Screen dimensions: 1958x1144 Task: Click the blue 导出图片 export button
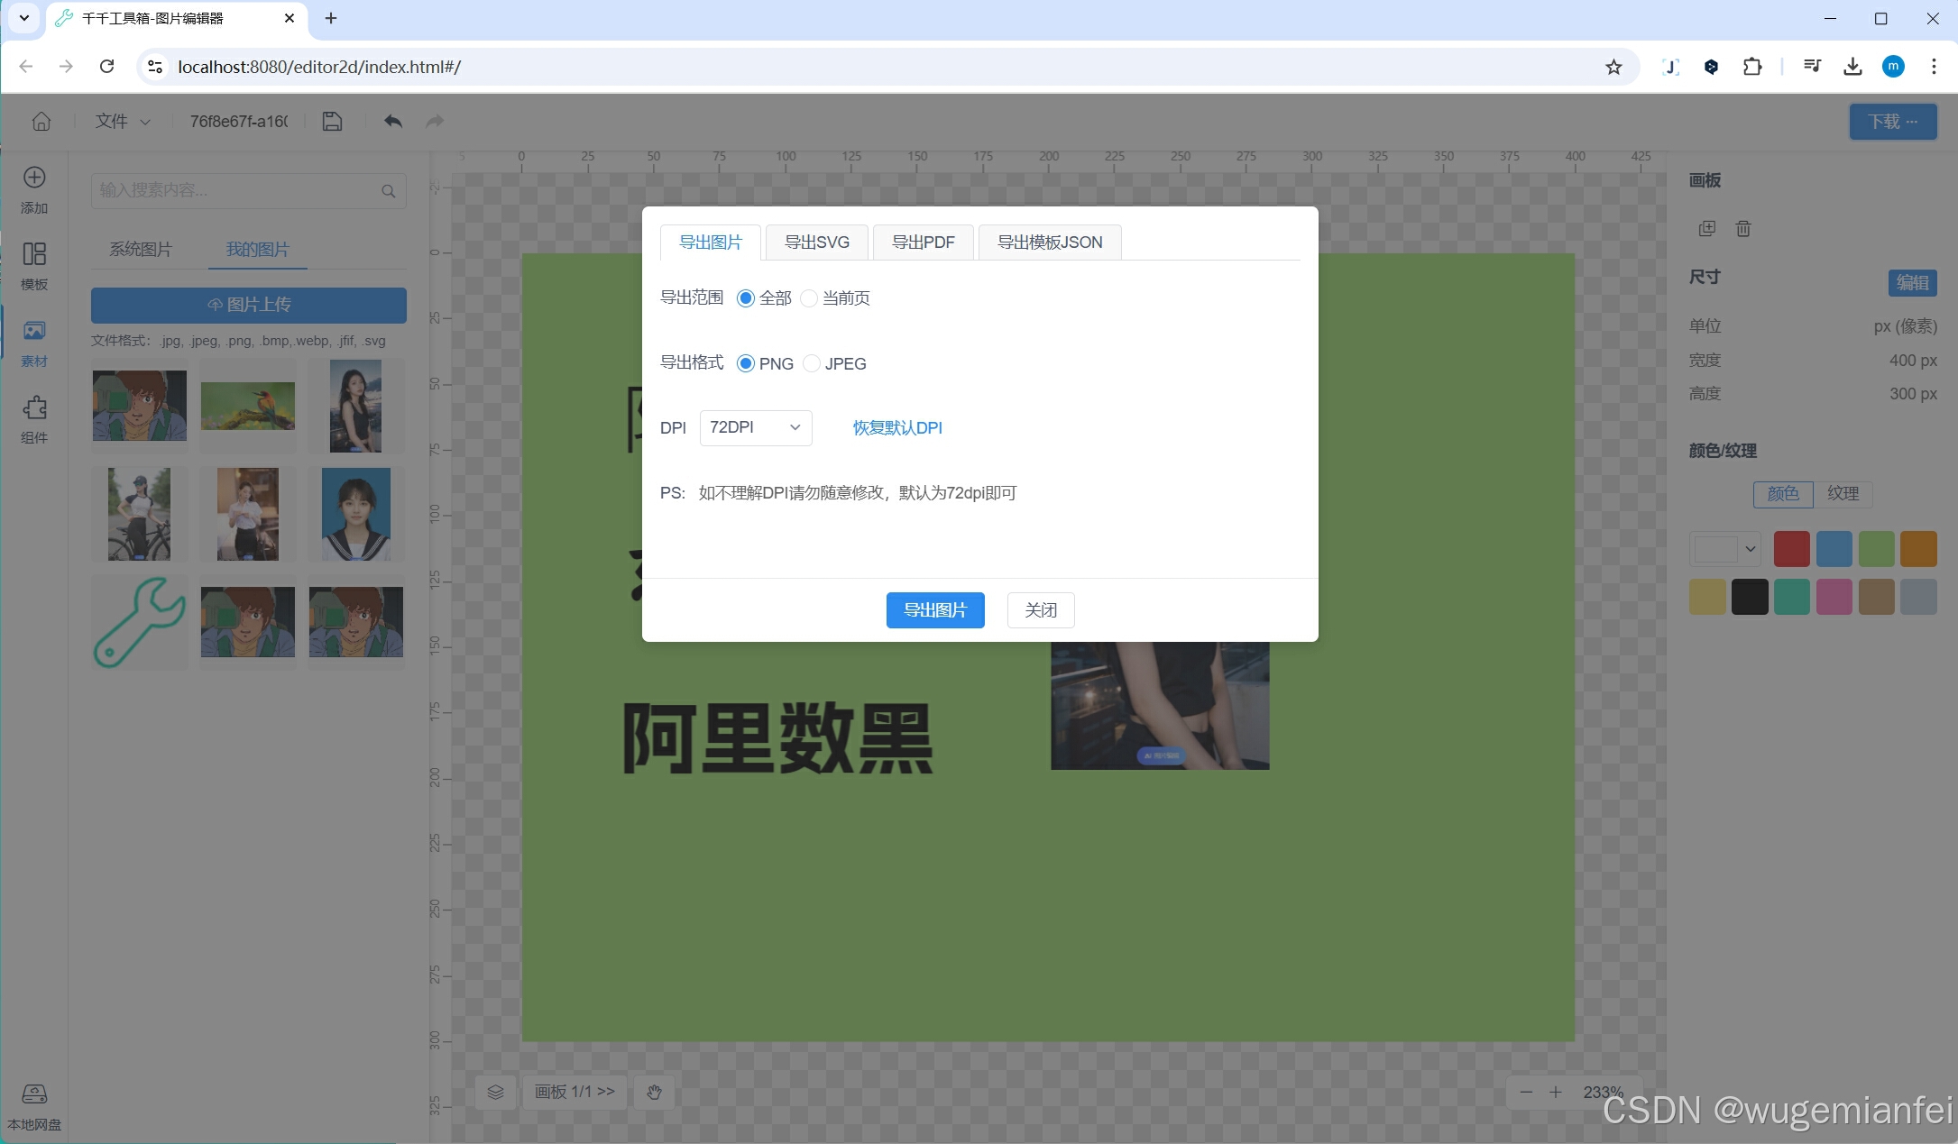coord(934,610)
